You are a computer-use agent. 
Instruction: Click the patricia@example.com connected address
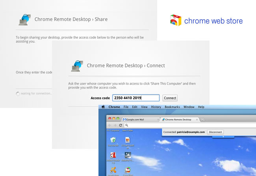[191, 132]
